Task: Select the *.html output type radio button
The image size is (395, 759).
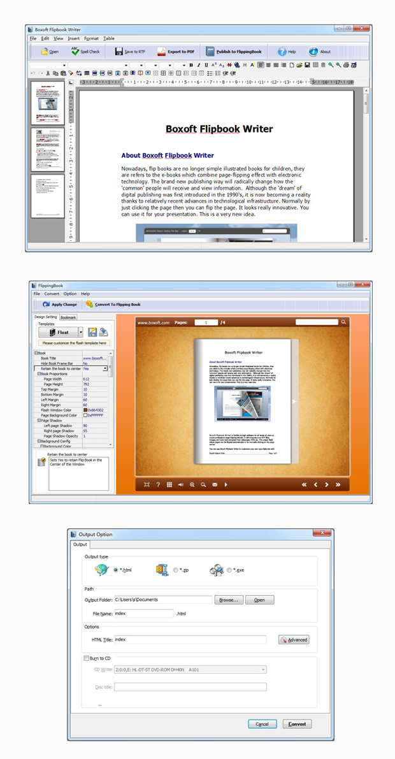Action: (x=115, y=570)
